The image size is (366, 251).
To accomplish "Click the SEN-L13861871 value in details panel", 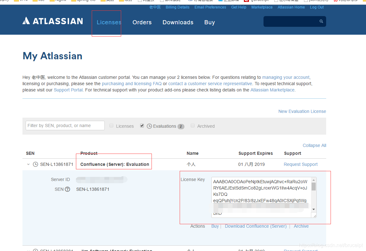I will [x=93, y=189].
